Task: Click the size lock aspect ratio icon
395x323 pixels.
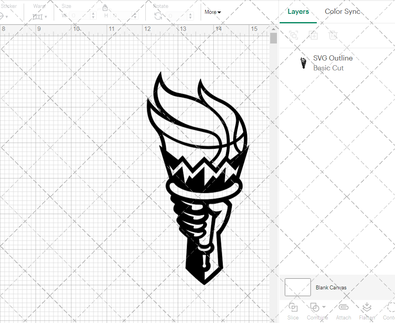Action: click(105, 8)
